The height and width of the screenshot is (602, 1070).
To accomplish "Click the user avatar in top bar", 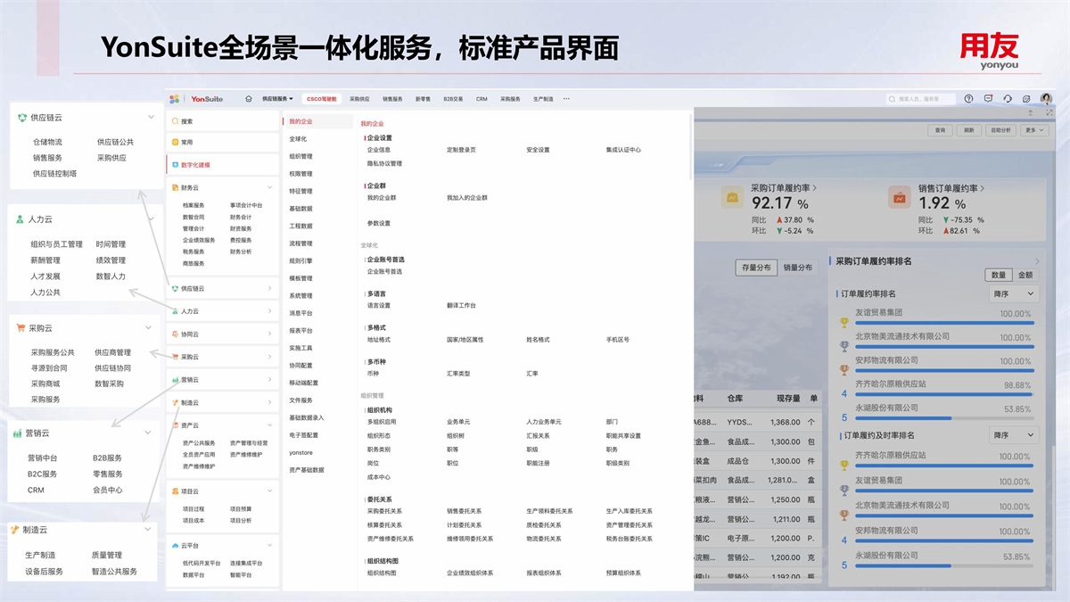I will (1046, 99).
